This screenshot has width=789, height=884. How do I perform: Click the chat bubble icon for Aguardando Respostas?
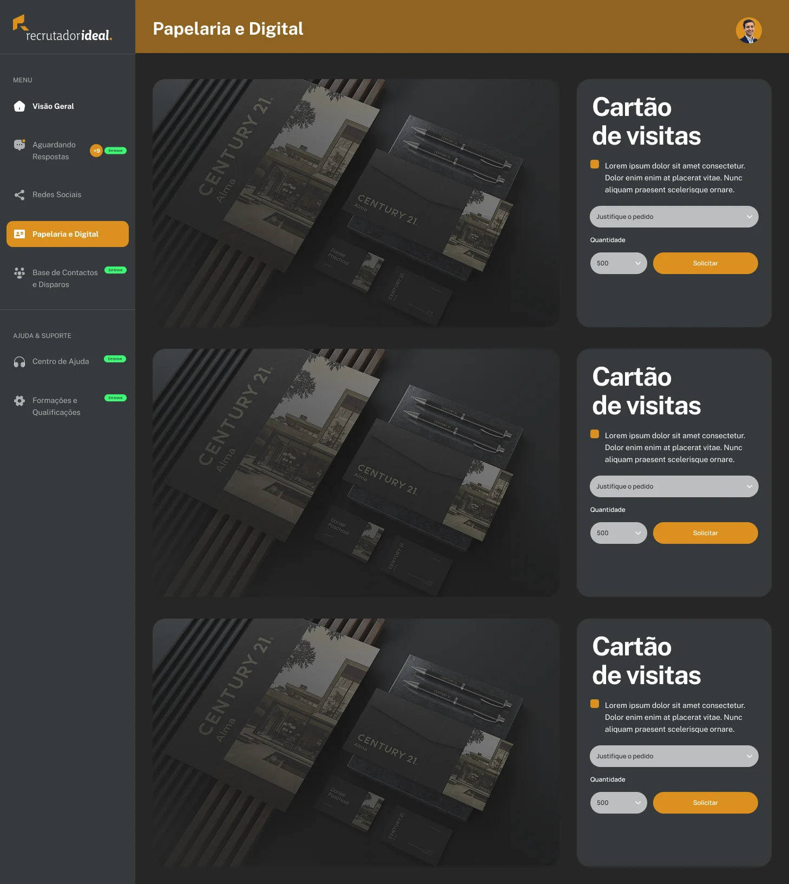[x=19, y=145]
